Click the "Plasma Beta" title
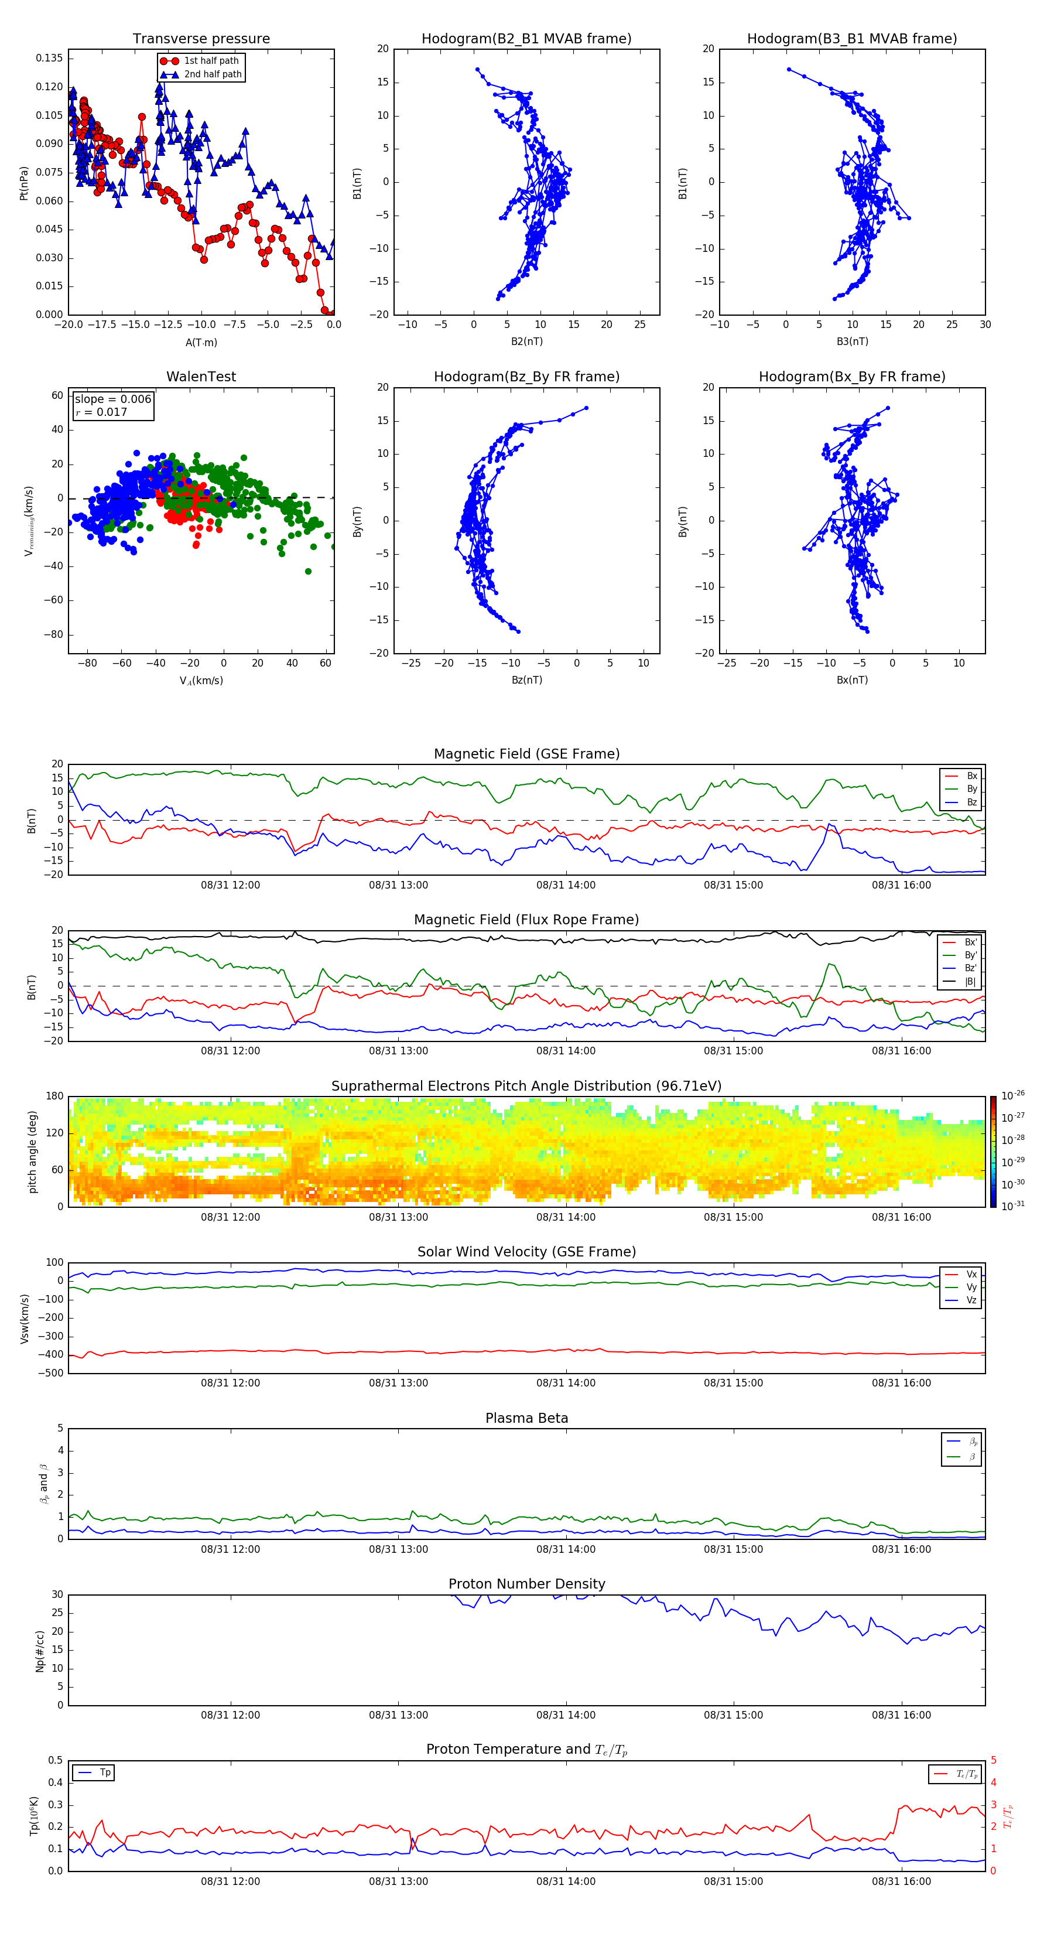Screen dimensions: 1054x1933 click(526, 1418)
